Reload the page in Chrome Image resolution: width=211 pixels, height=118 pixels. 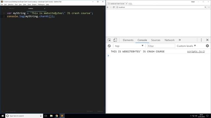tap(114, 7)
